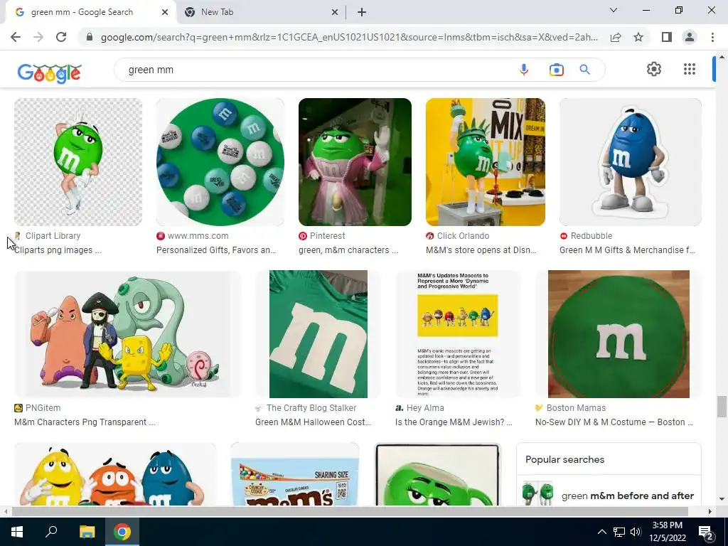The width and height of the screenshot is (728, 546).
Task: Share this page using address bar icon
Action: [x=616, y=37]
